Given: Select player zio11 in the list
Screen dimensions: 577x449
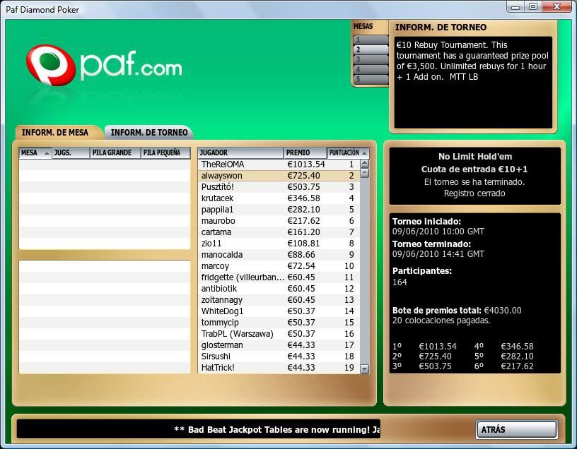Looking at the screenshot, I should tap(279, 244).
